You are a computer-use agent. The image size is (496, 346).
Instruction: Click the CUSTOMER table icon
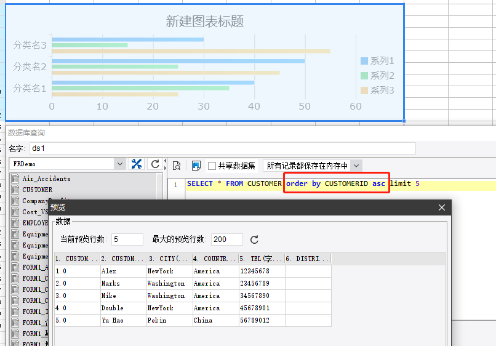click(15, 190)
